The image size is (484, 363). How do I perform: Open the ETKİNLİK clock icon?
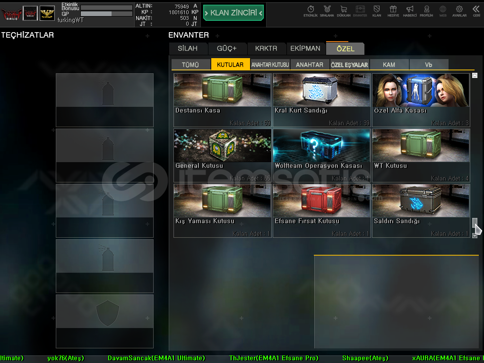pyautogui.click(x=311, y=11)
